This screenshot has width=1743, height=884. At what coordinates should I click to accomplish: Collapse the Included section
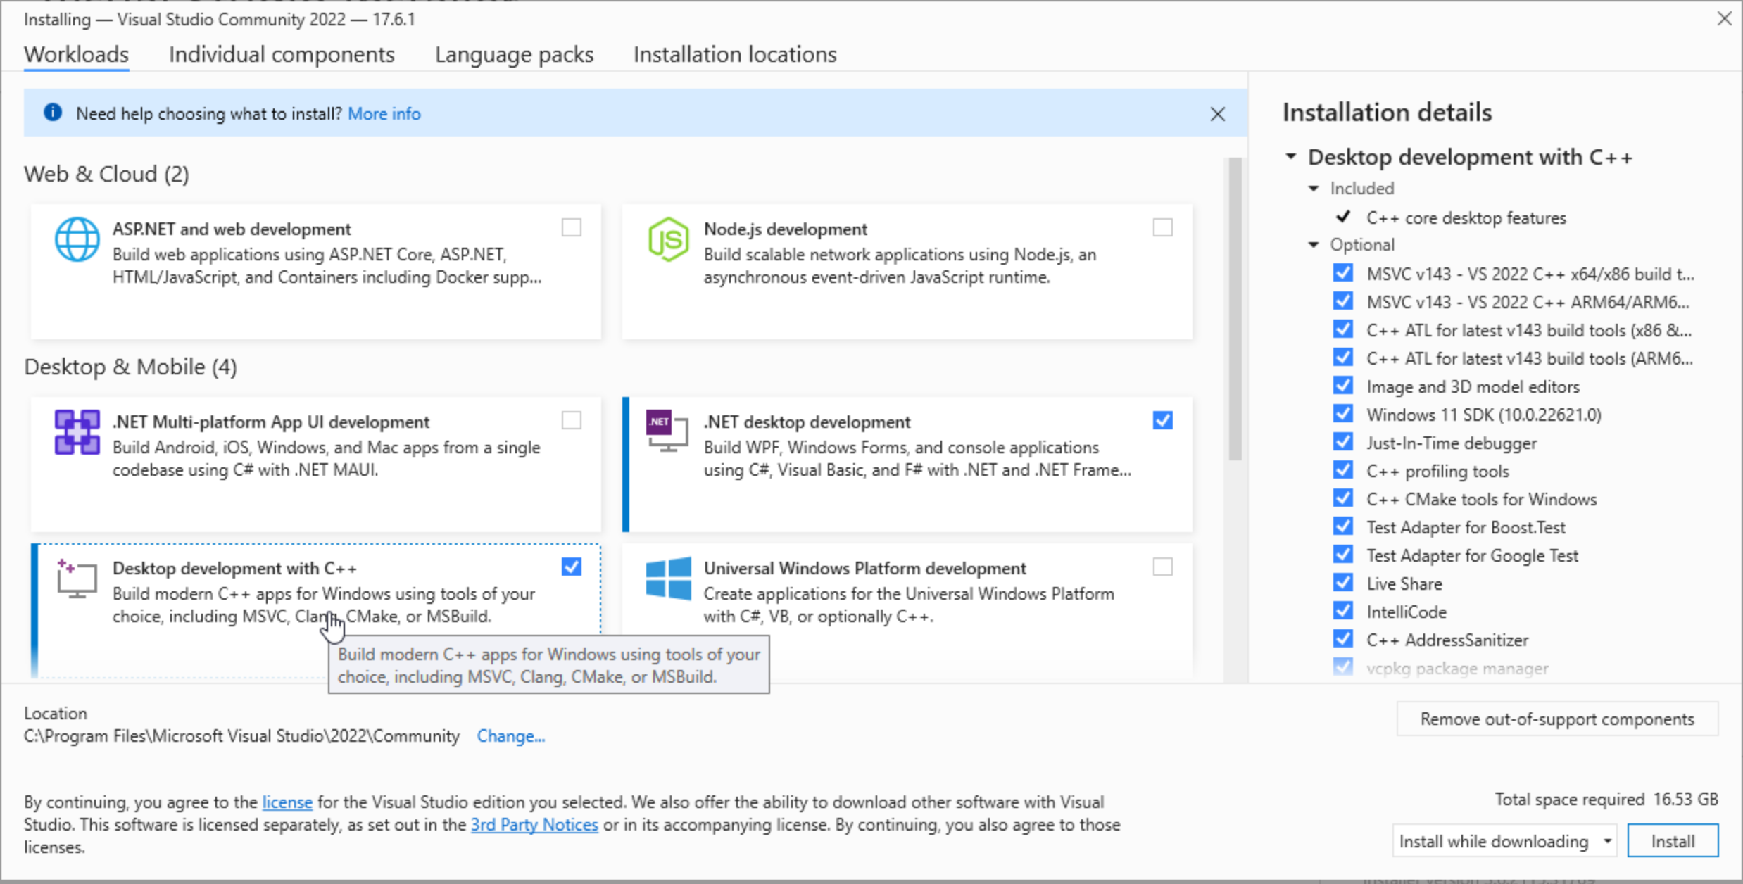tap(1314, 189)
